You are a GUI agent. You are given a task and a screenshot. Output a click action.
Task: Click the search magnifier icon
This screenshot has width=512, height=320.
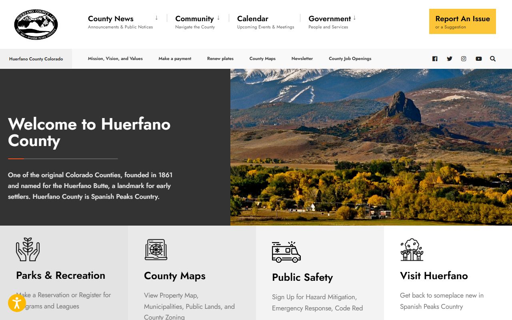[x=493, y=59]
